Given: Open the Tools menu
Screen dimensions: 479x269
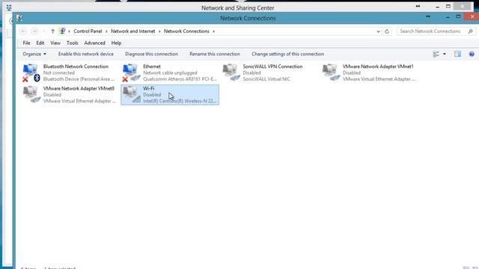Looking at the screenshot, I should (73, 43).
